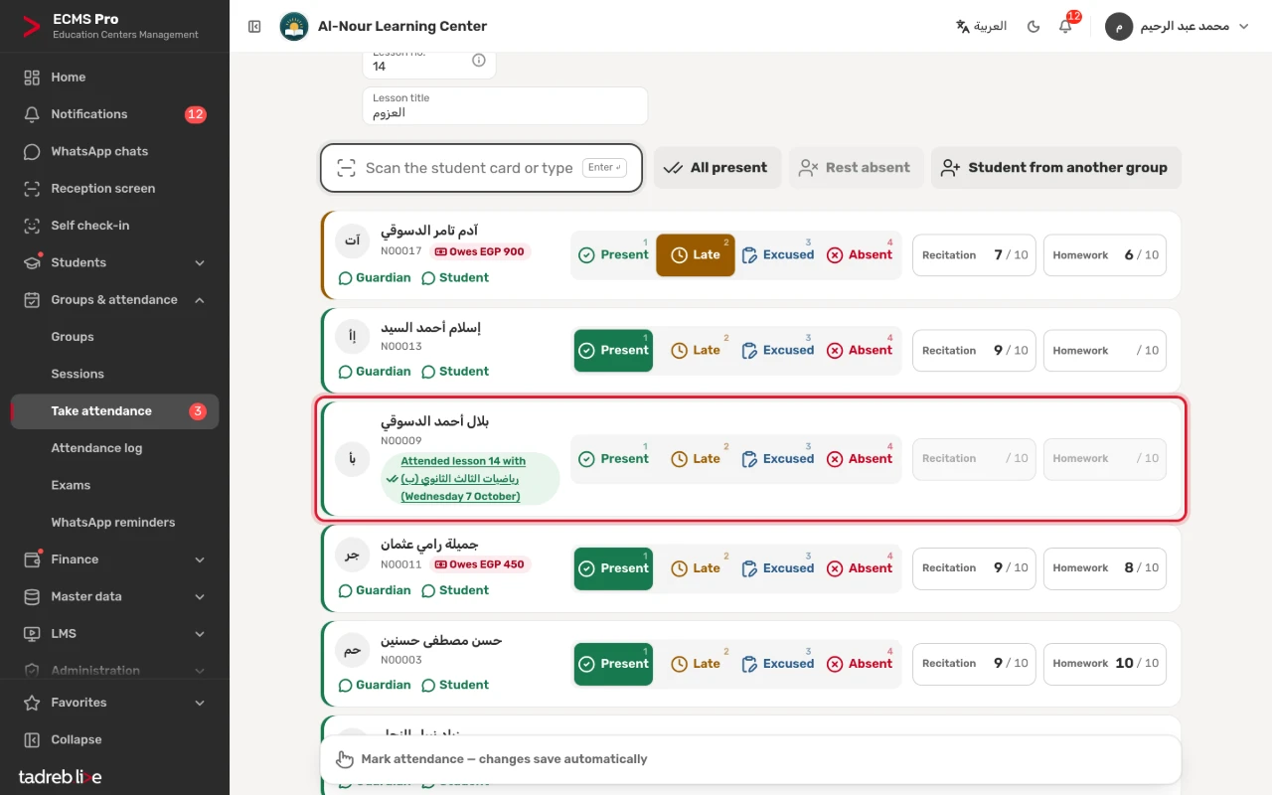Open WhatsApp chats
Screen dimensions: 1272x795
coord(114,151)
